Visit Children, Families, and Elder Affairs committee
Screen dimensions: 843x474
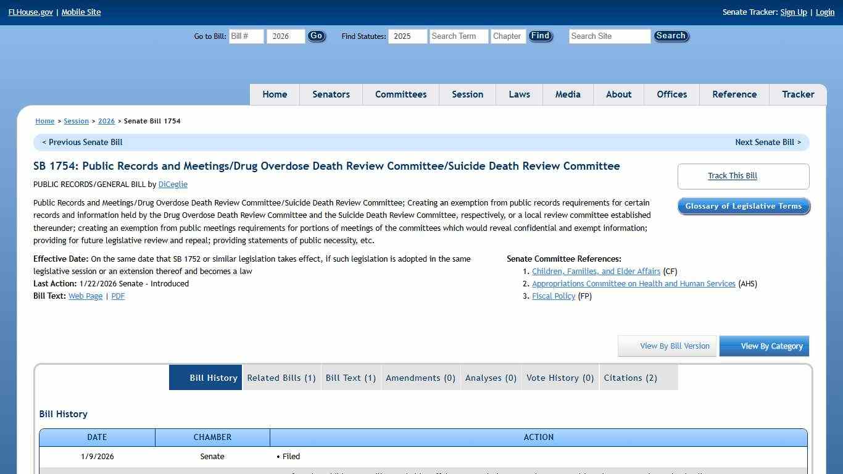(x=596, y=271)
